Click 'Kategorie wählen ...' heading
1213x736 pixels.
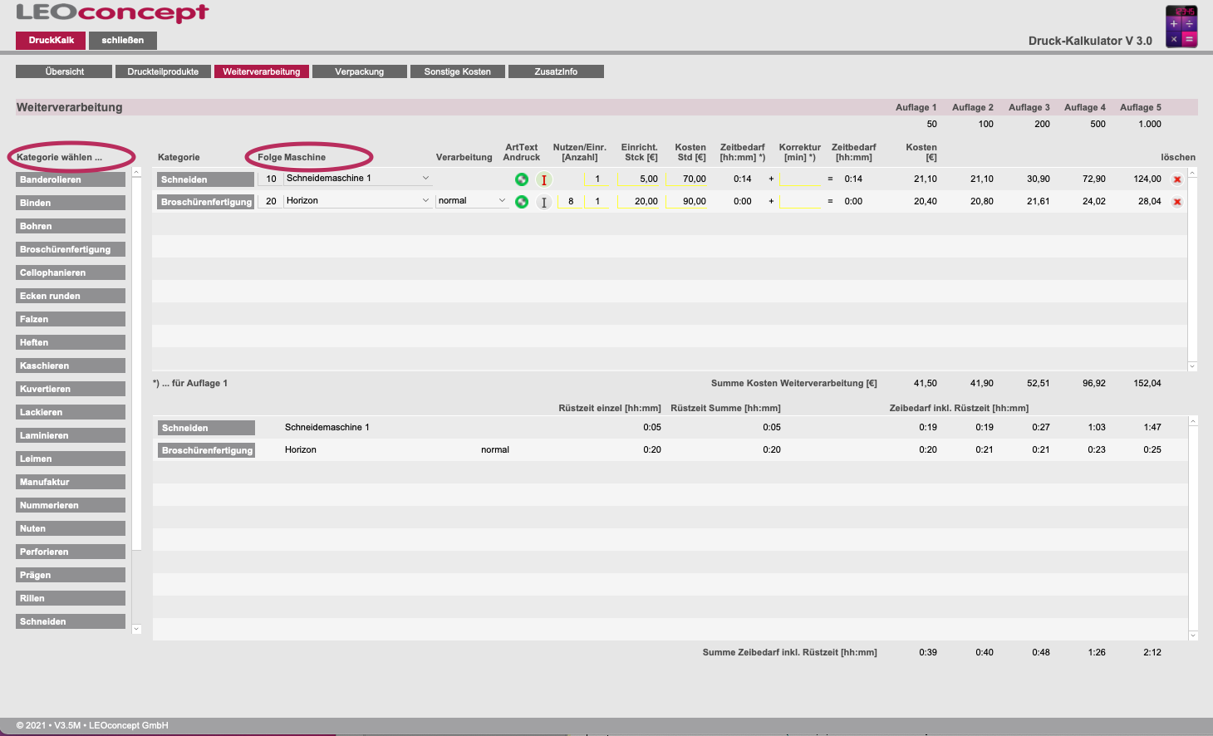59,157
